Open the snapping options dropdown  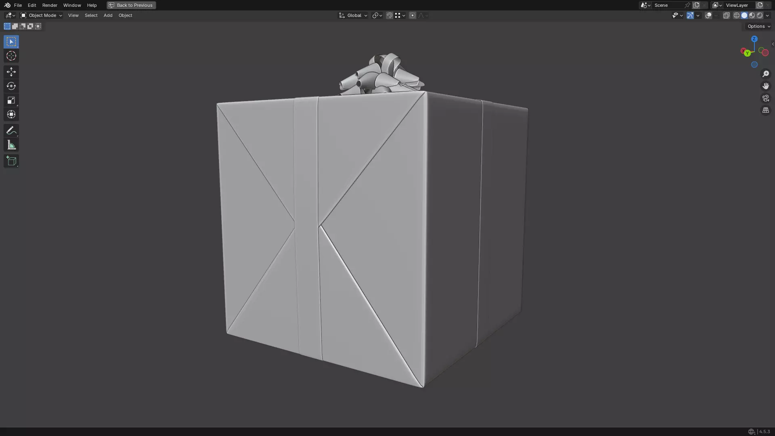[x=400, y=15]
